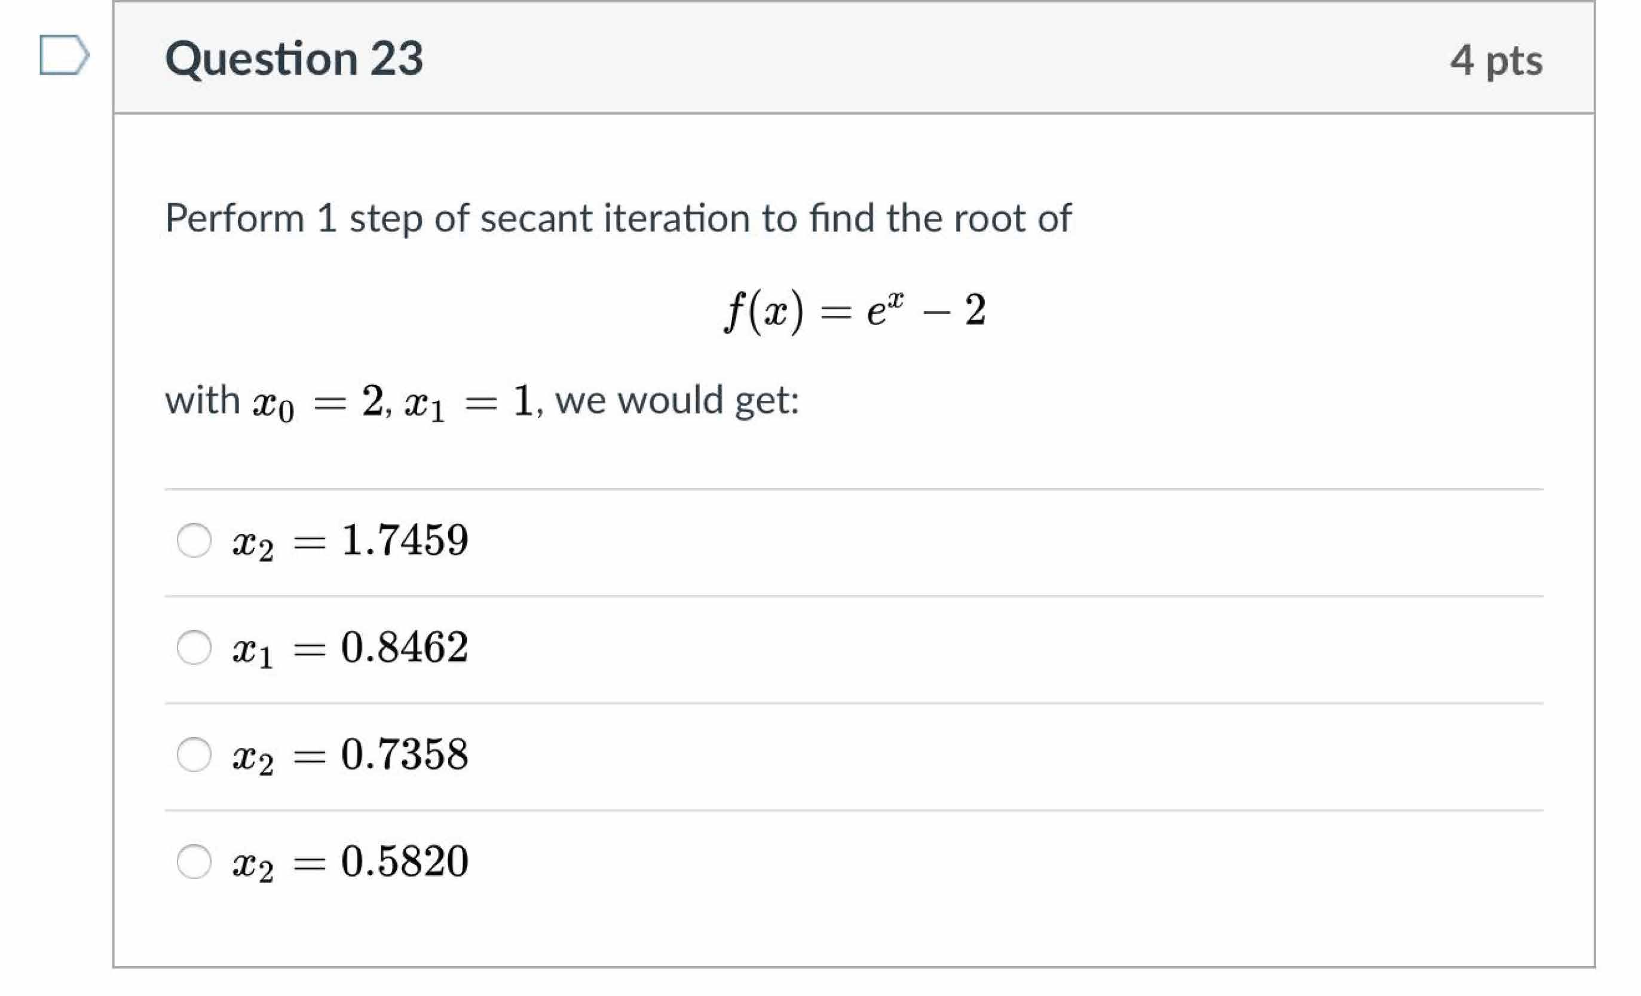Choose the radio option for 0.8462

tap(194, 647)
